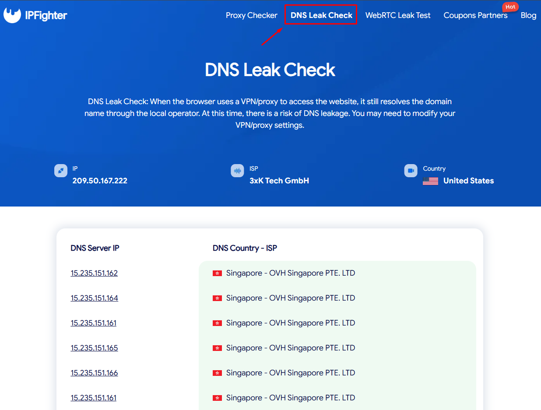This screenshot has height=410, width=541.
Task: Click the flag beside the 15.235.151.162 row
Action: pos(217,273)
